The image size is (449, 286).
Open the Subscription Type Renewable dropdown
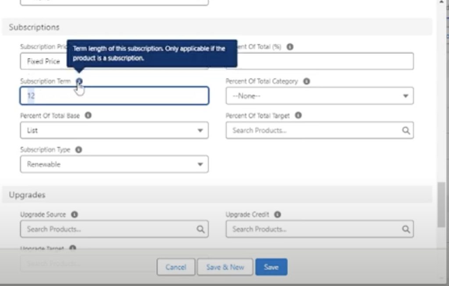114,164
